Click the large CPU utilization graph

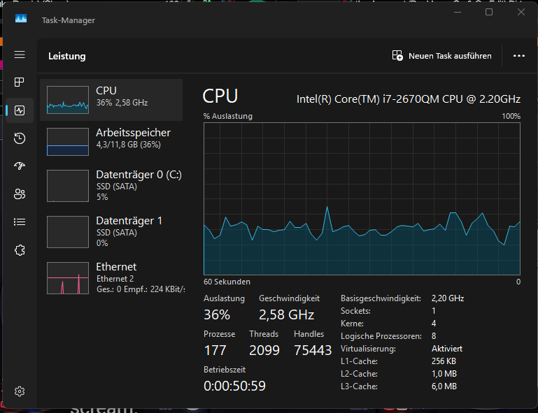click(x=362, y=198)
